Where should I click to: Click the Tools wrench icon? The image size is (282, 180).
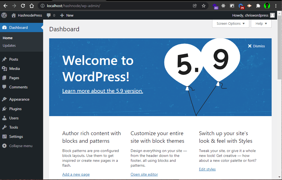click(4, 127)
